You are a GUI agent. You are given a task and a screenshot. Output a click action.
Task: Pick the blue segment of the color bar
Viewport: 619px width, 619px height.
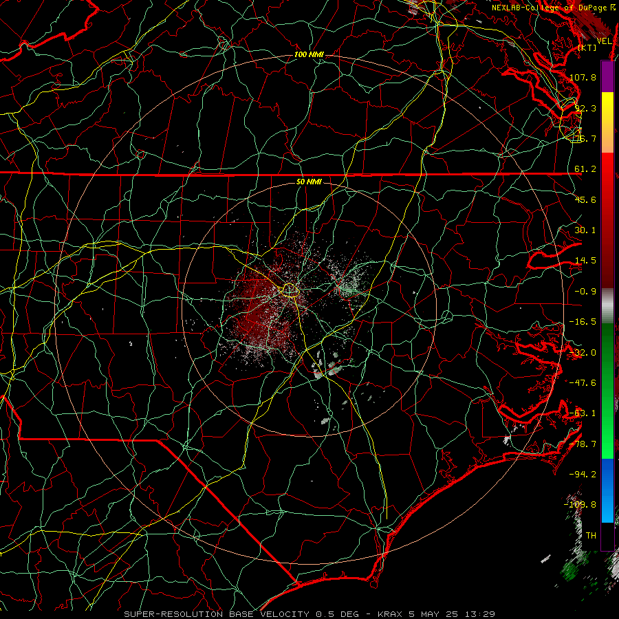tap(607, 490)
